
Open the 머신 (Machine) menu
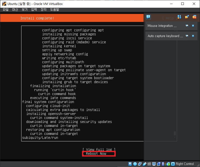[x=15, y=9]
